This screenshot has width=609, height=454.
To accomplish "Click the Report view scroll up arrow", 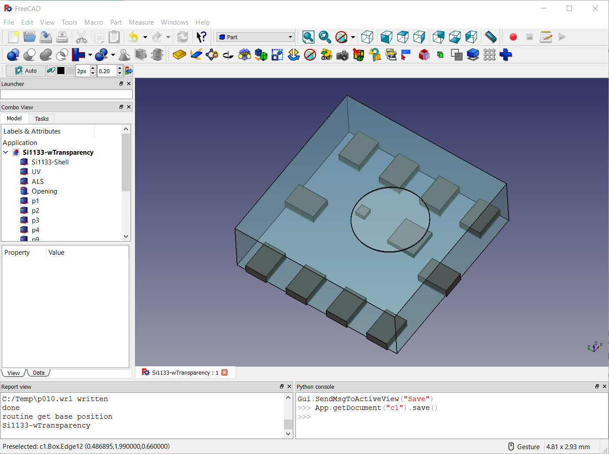I will (x=288, y=398).
